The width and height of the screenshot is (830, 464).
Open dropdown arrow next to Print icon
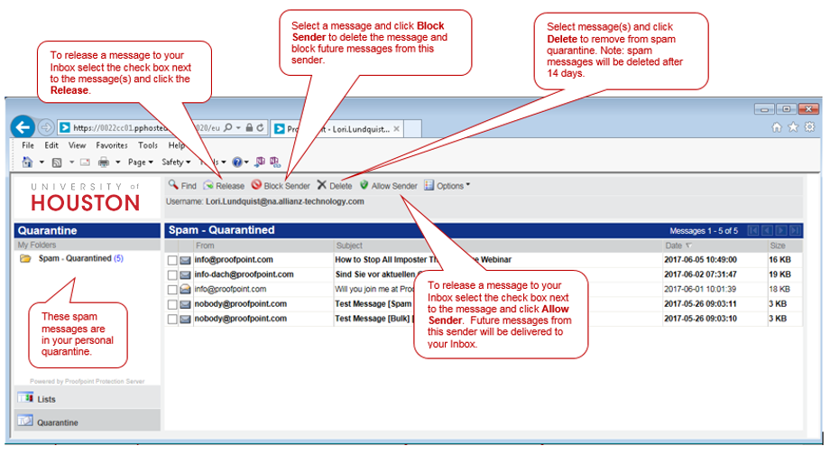117,162
